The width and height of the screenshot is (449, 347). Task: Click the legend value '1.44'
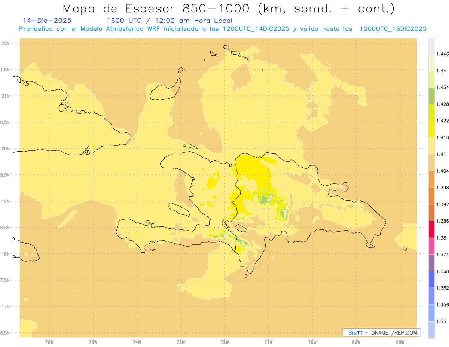click(x=441, y=71)
